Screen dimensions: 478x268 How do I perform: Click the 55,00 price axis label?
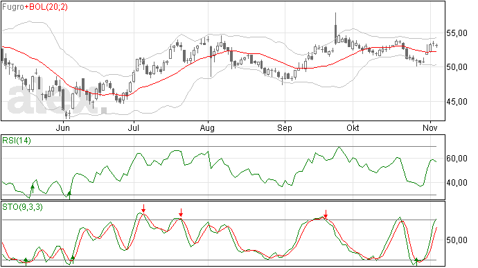coord(457,33)
